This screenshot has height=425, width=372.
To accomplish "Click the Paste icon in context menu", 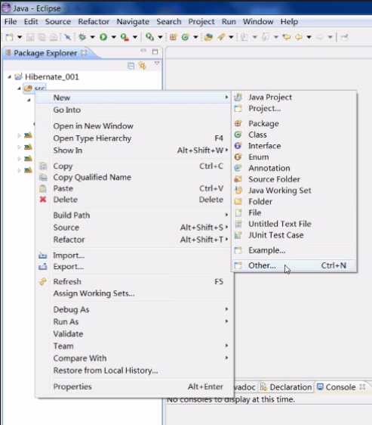I will (x=43, y=188).
